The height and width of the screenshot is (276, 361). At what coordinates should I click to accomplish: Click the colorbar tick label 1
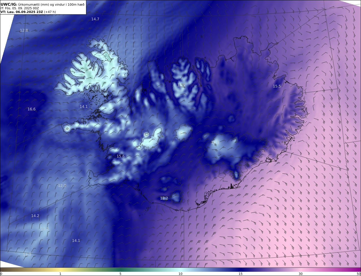pos(60,274)
